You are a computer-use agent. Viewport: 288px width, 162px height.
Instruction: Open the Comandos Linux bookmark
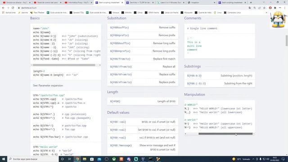232,13
